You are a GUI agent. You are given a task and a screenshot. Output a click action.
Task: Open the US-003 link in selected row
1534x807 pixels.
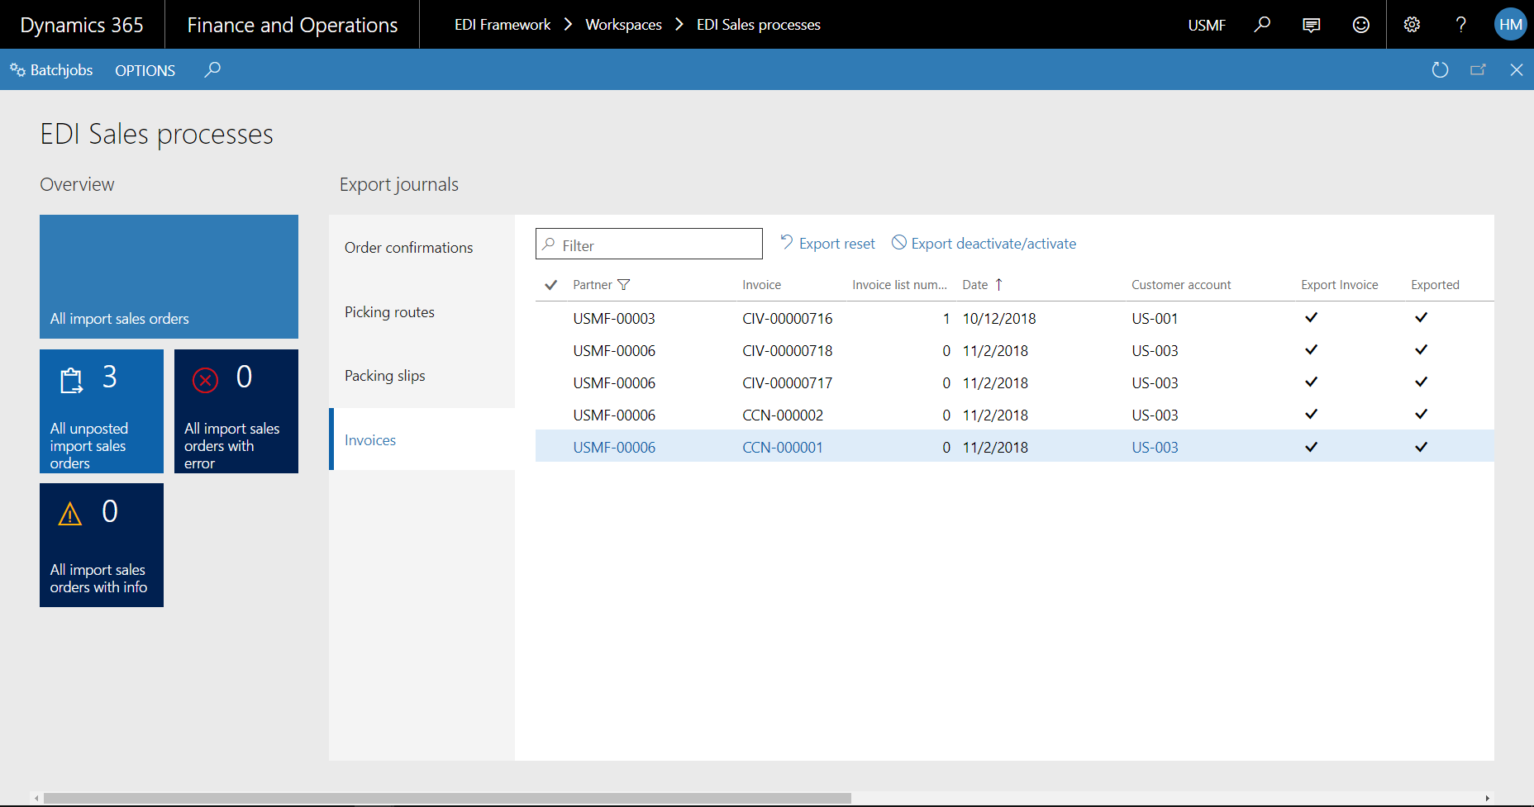1155,448
